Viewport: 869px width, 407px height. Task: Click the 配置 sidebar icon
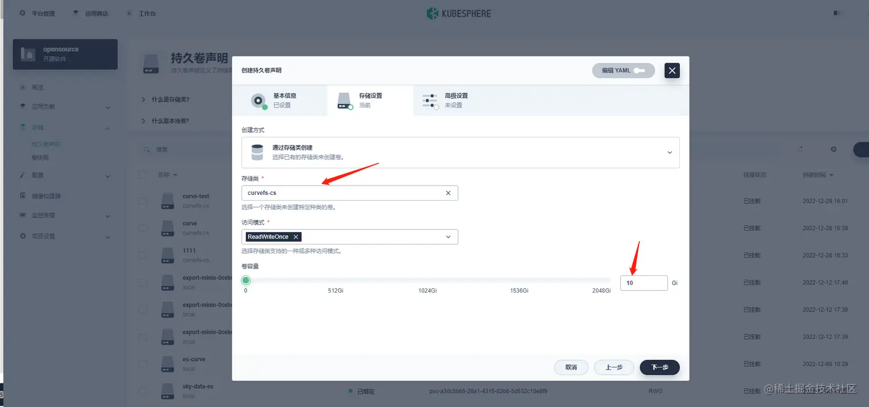click(x=23, y=175)
